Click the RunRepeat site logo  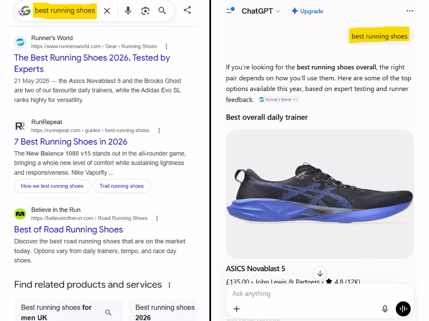click(20, 126)
